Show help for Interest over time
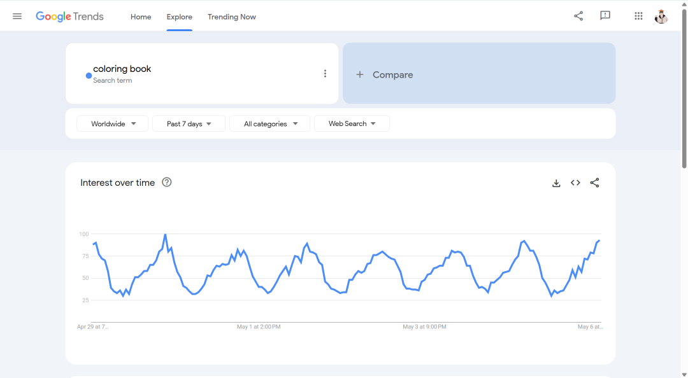Viewport: 688px width, 378px height. coord(167,183)
